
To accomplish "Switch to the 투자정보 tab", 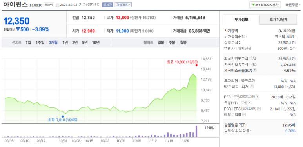I will (241, 20).
